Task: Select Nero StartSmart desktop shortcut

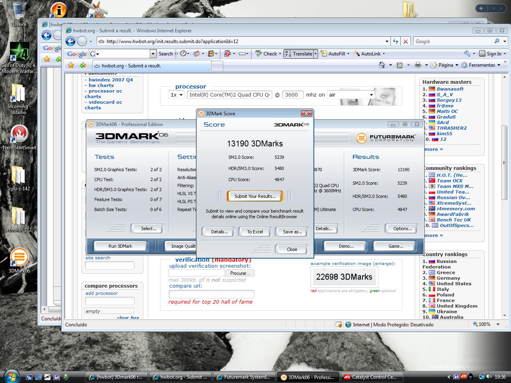Action: (x=19, y=137)
